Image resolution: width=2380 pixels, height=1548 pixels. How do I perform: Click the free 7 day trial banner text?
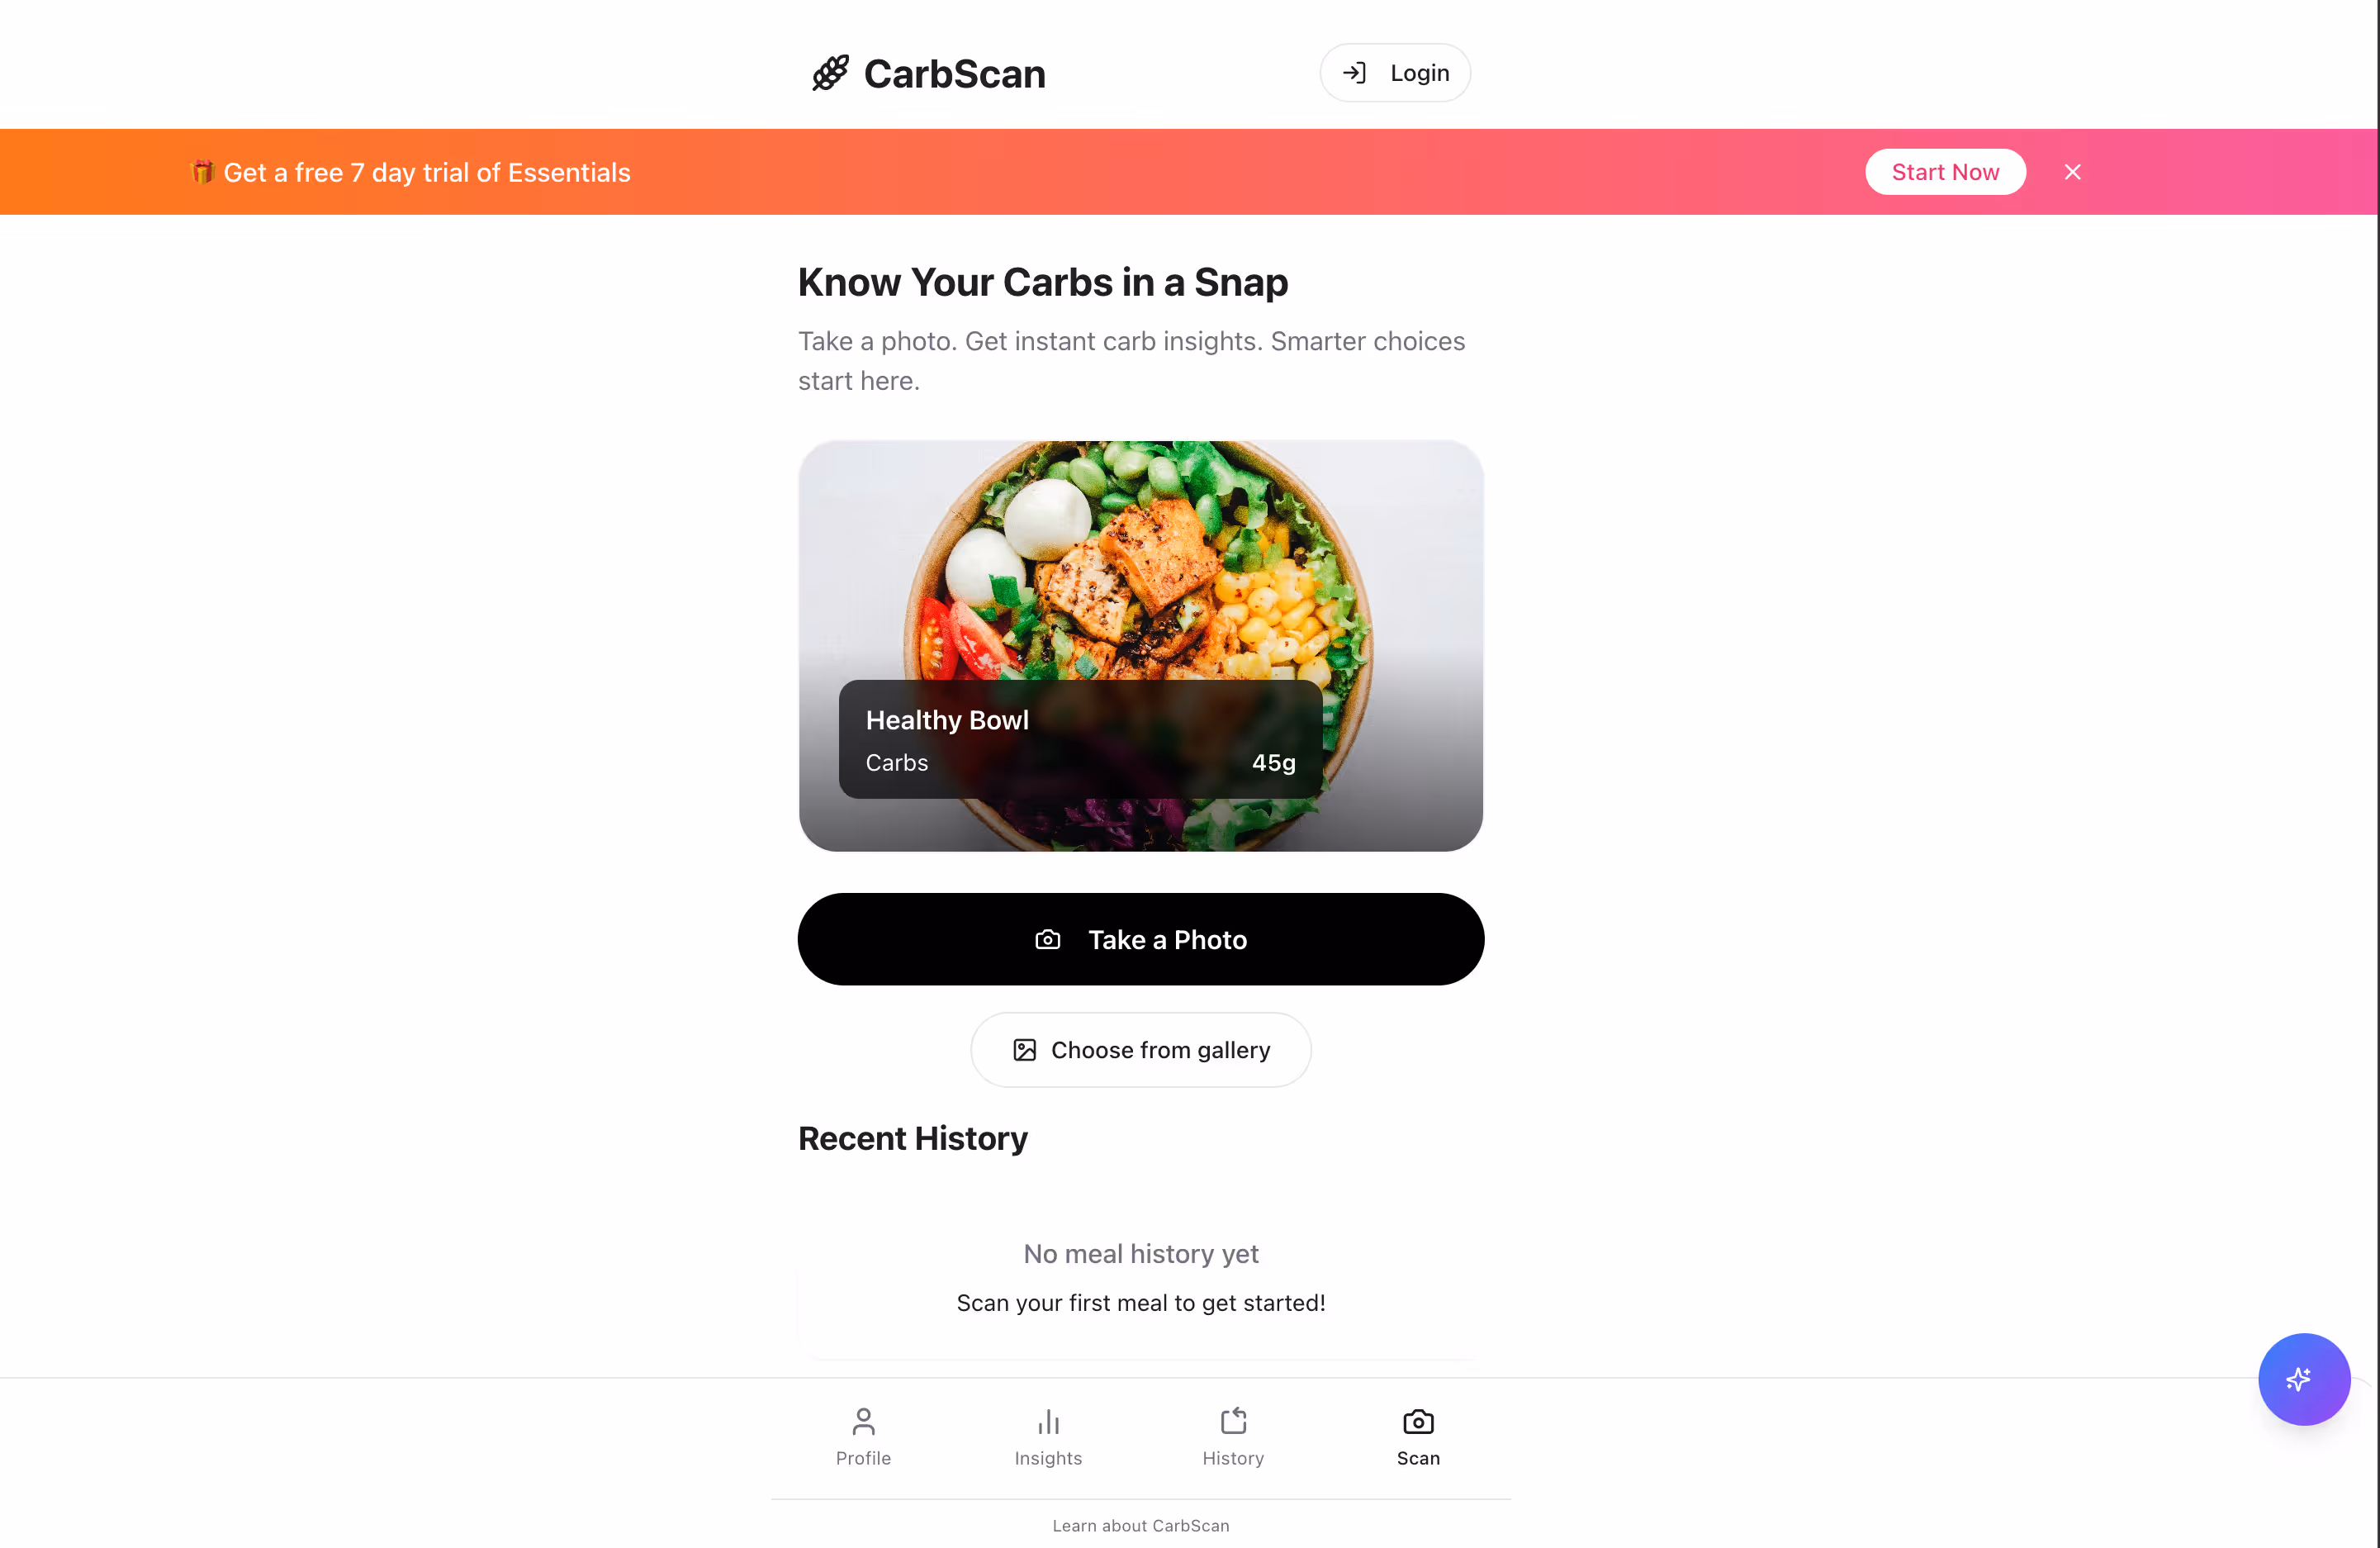[427, 173]
